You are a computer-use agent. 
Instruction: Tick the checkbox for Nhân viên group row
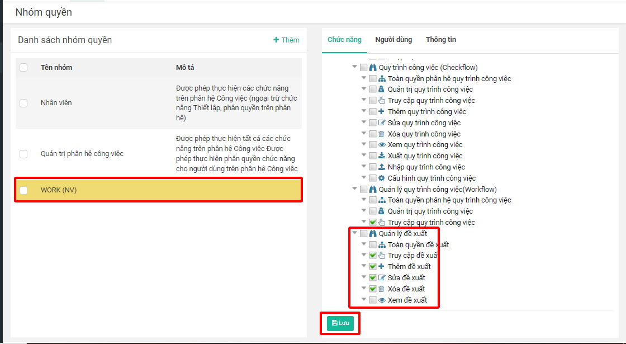(x=23, y=103)
